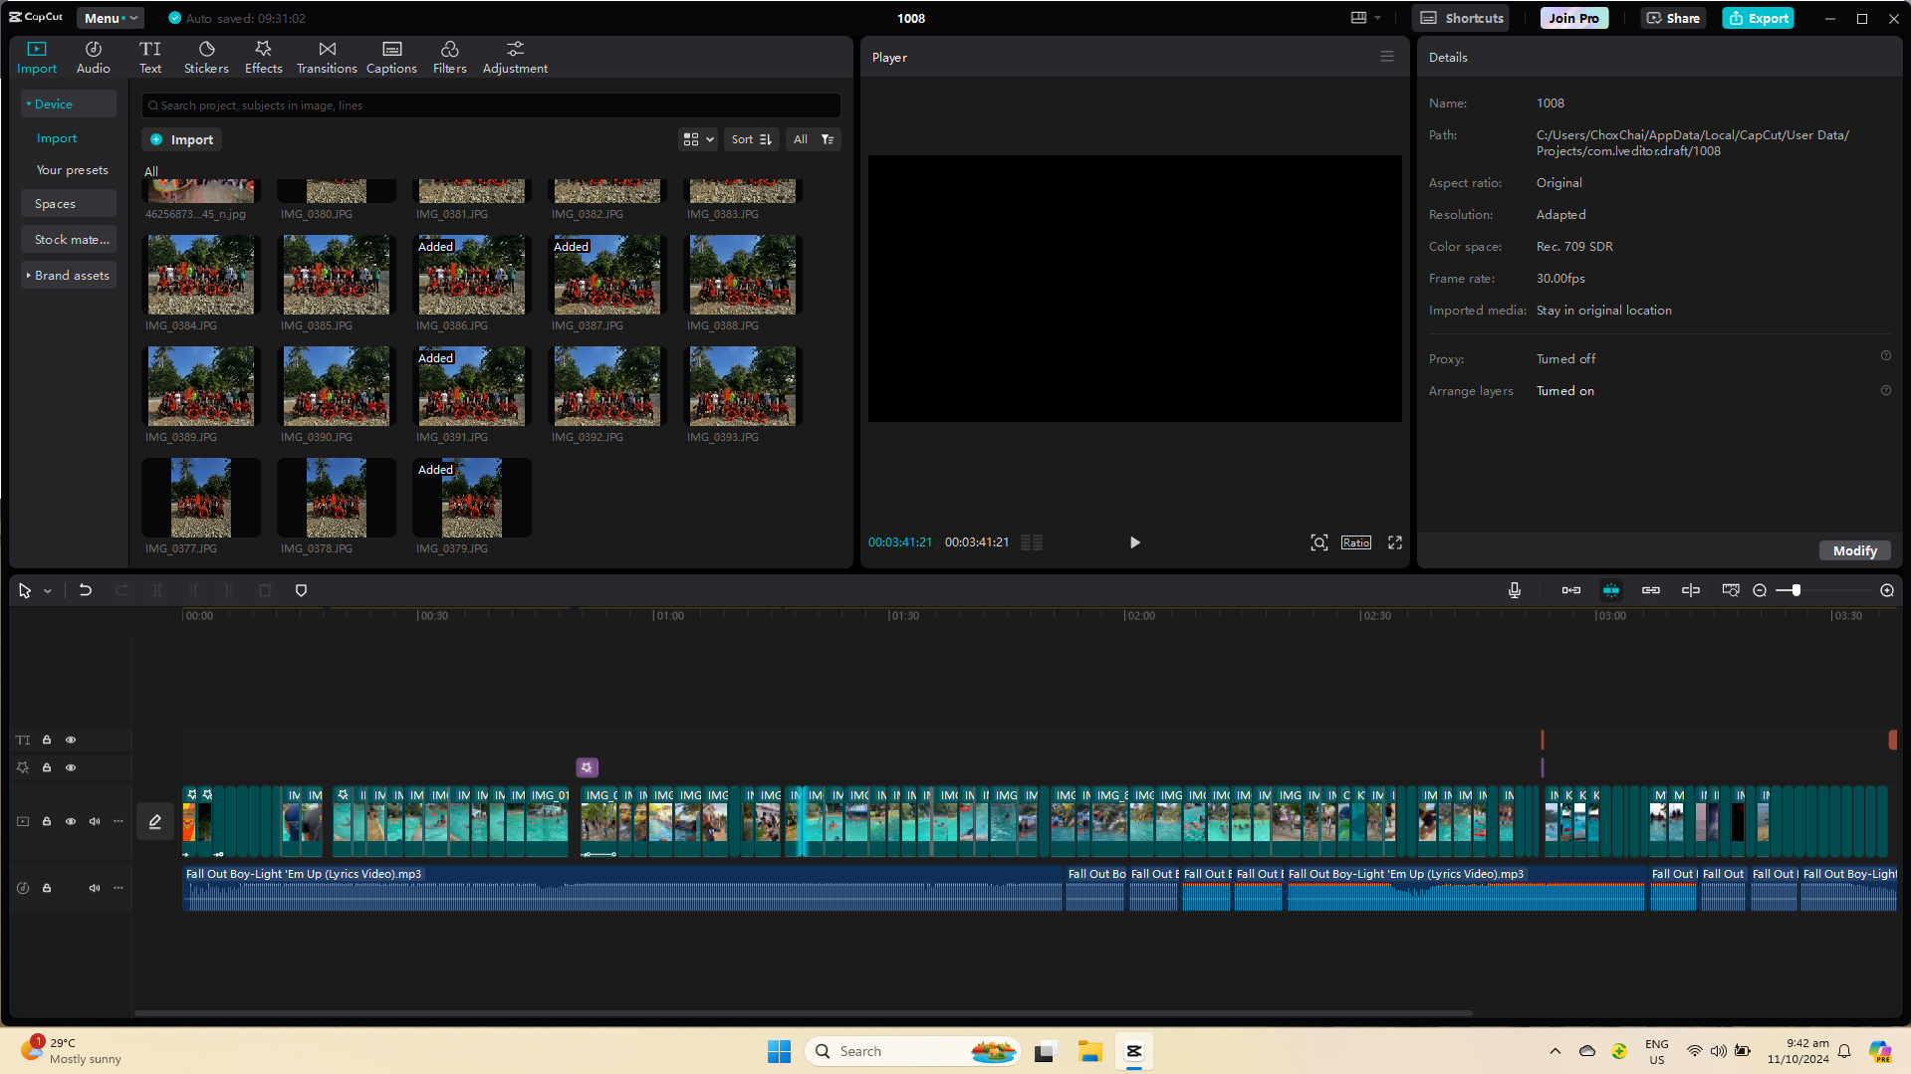Image resolution: width=1911 pixels, height=1074 pixels.
Task: Lock the text track
Action: tap(47, 740)
